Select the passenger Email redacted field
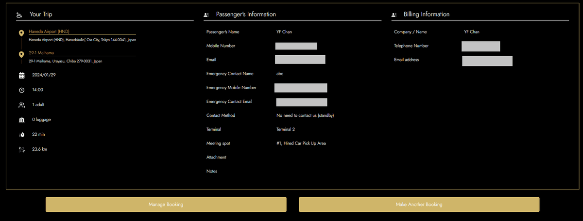Image resolution: width=583 pixels, height=221 pixels. click(x=300, y=60)
